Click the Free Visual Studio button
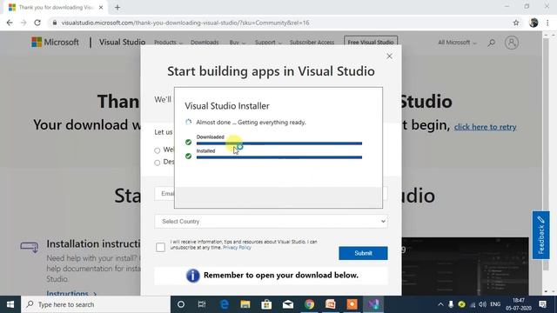557x313 pixels. point(371,42)
